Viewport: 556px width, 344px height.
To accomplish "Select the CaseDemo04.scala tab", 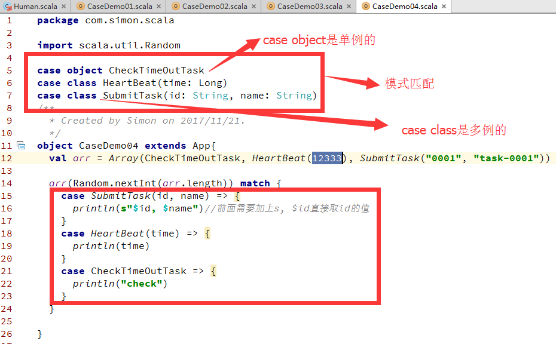I will [x=405, y=7].
